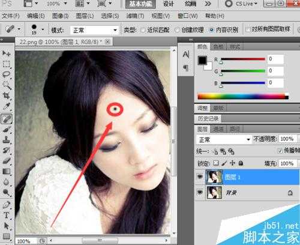Click the 设计 workspace button

[168, 4]
